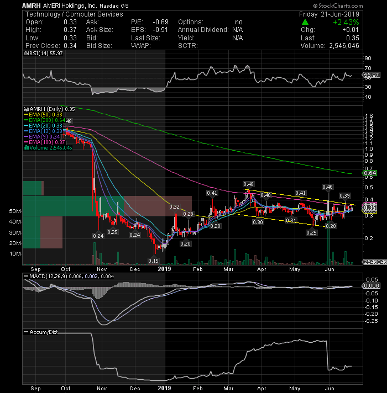Click the green EMA(200) legend swatch

pyautogui.click(x=26, y=120)
